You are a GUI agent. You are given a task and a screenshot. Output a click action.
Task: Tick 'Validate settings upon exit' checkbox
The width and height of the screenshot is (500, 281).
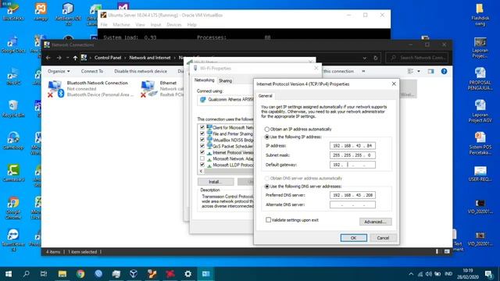[x=268, y=220]
